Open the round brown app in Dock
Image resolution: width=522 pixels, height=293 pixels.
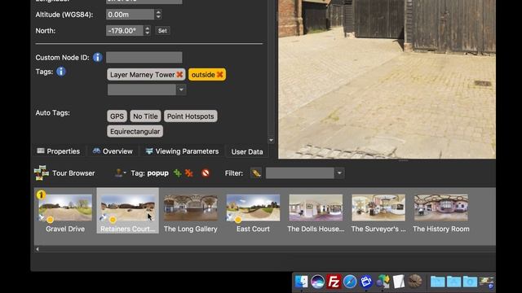[x=415, y=282]
